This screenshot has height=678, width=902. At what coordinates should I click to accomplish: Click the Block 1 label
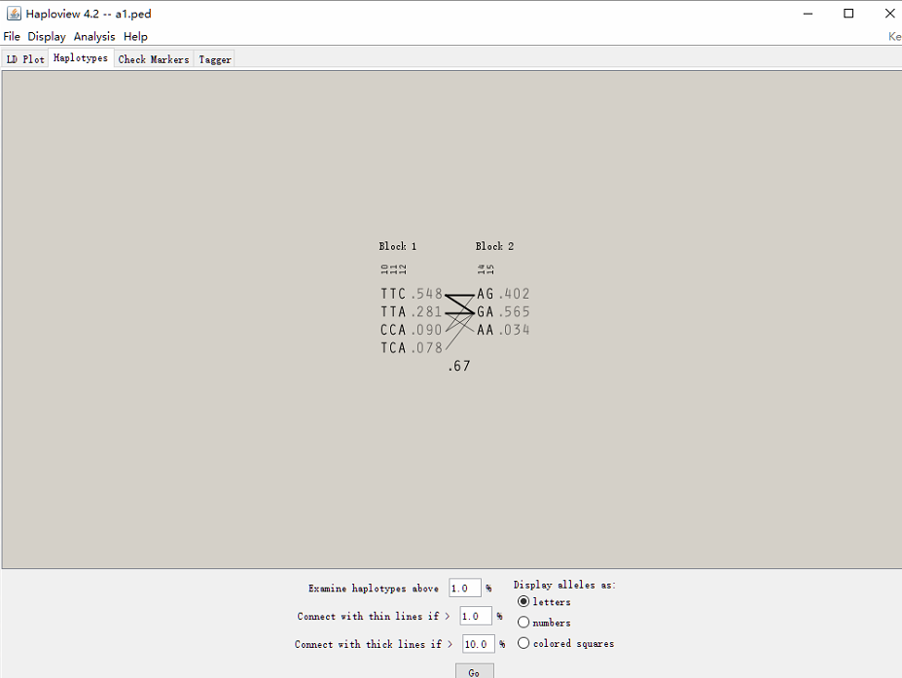pos(398,246)
